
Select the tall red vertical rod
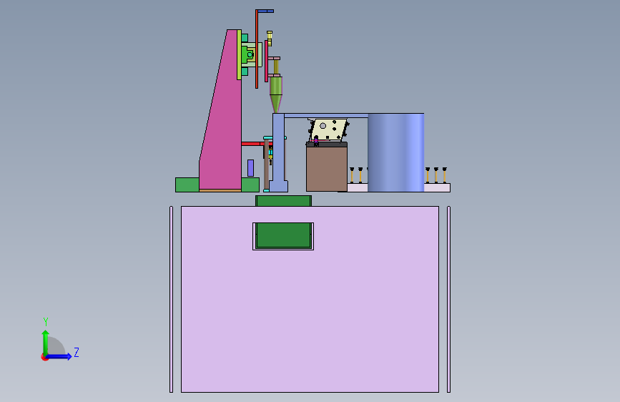tap(257, 49)
